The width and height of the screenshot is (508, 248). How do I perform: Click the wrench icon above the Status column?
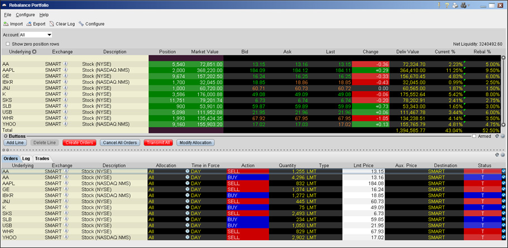click(497, 155)
